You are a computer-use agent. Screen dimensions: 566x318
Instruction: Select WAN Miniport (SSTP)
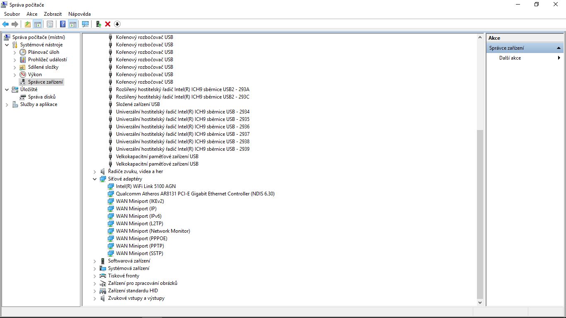pos(140,253)
